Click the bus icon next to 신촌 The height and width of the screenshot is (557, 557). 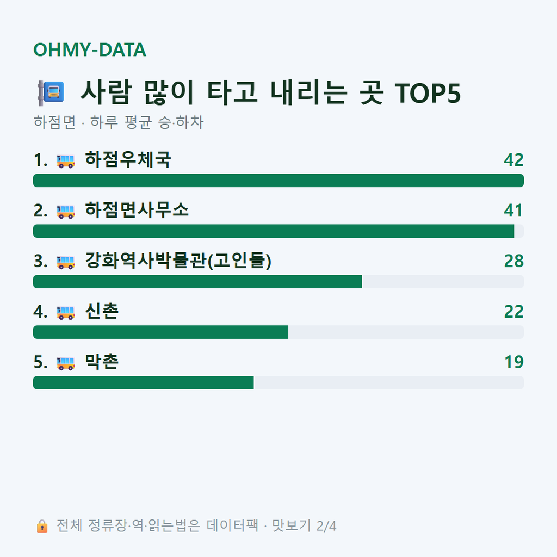[x=66, y=313]
